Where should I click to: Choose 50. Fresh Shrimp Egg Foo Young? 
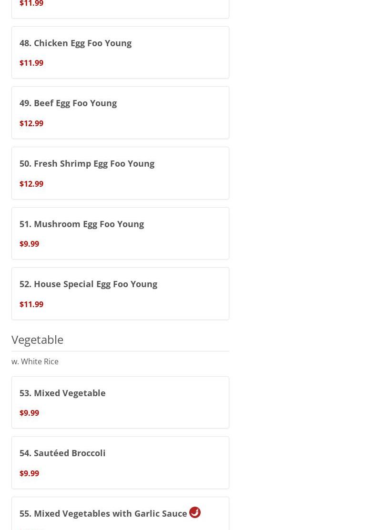[x=87, y=163]
